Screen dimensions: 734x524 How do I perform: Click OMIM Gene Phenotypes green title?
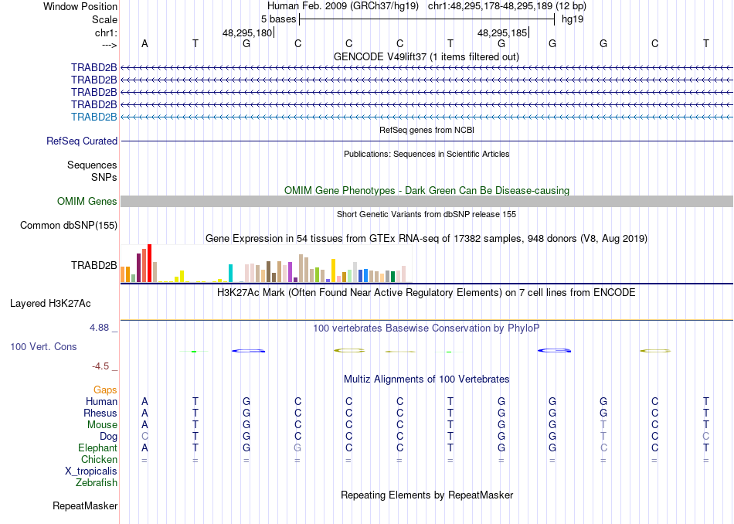[x=426, y=191]
